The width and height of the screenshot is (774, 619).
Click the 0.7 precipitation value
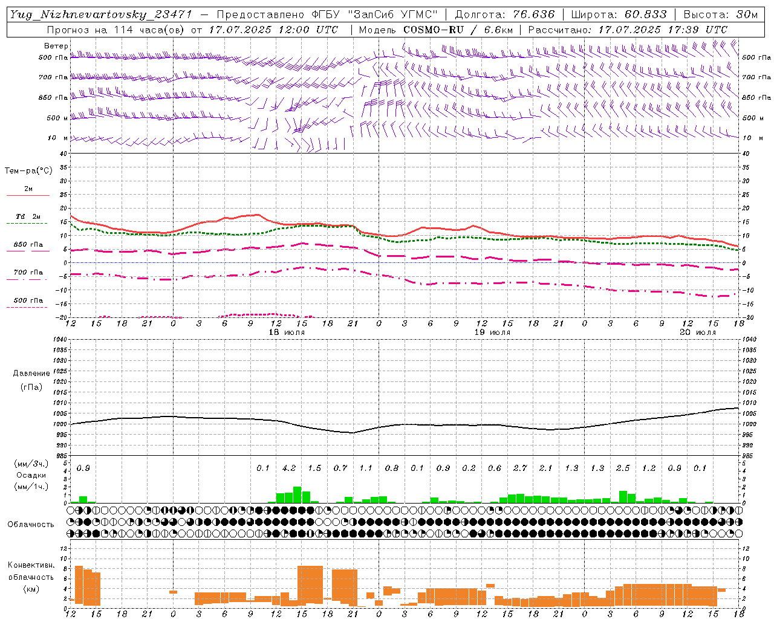pos(340,468)
